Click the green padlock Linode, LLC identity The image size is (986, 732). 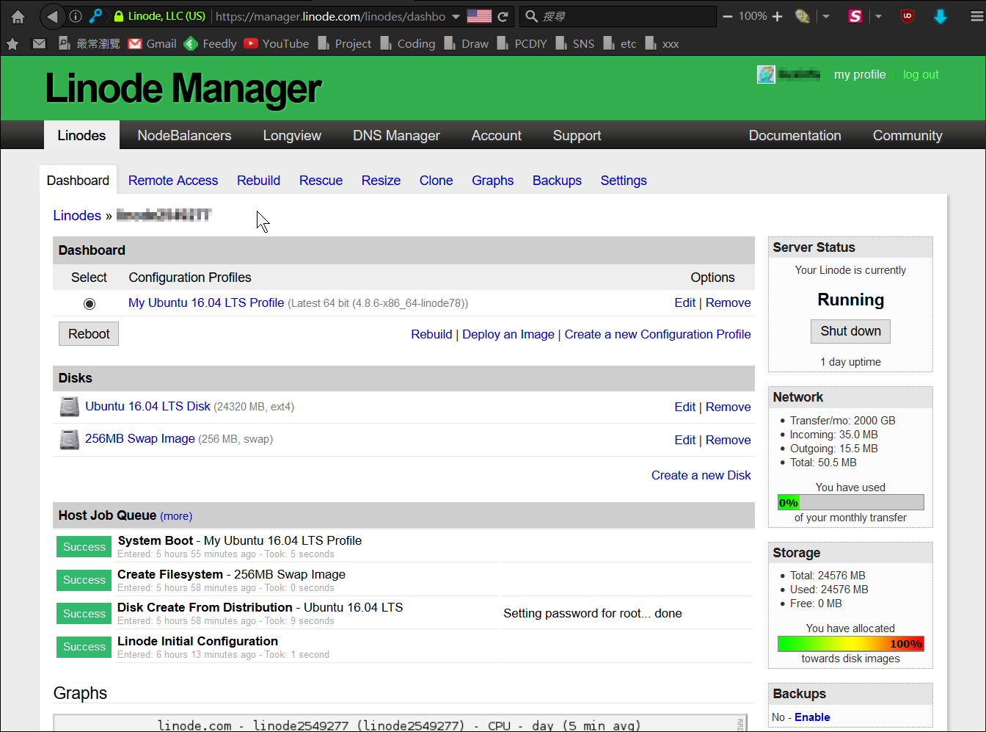point(159,16)
